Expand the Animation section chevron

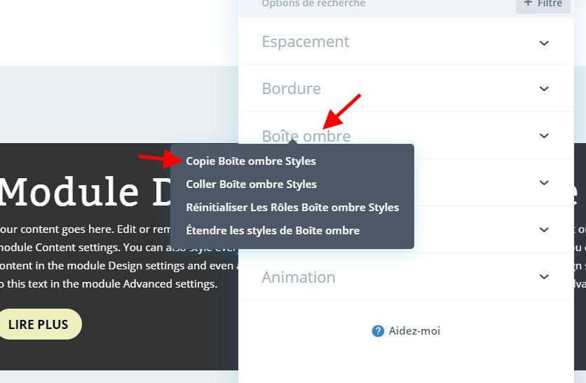[x=544, y=277]
